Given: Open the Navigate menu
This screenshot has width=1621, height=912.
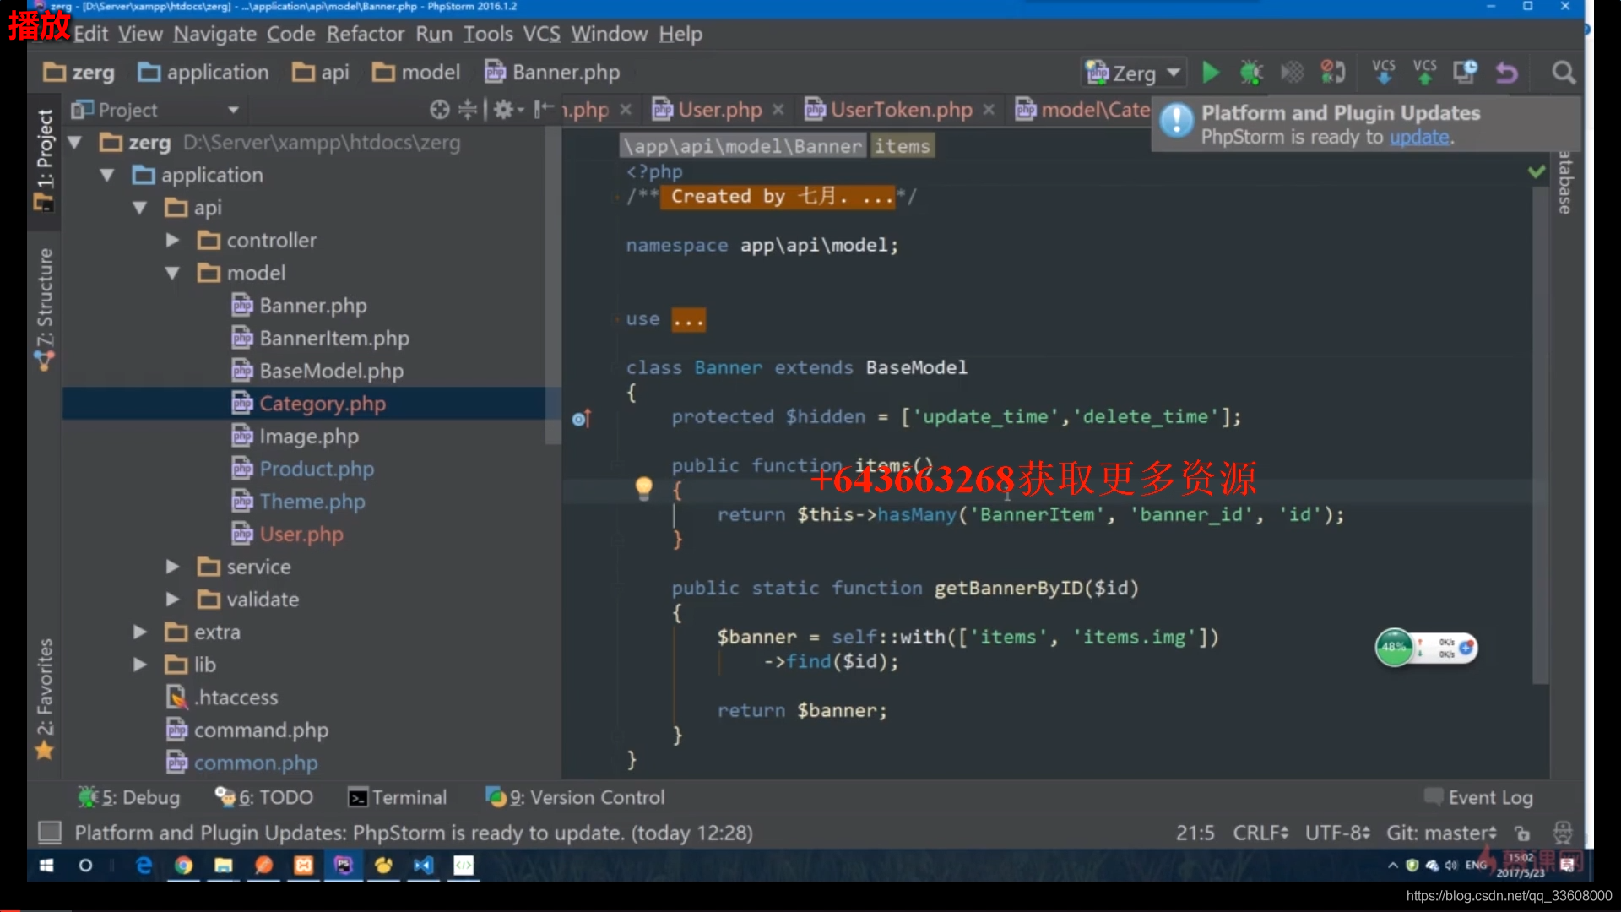Looking at the screenshot, I should click(x=215, y=34).
